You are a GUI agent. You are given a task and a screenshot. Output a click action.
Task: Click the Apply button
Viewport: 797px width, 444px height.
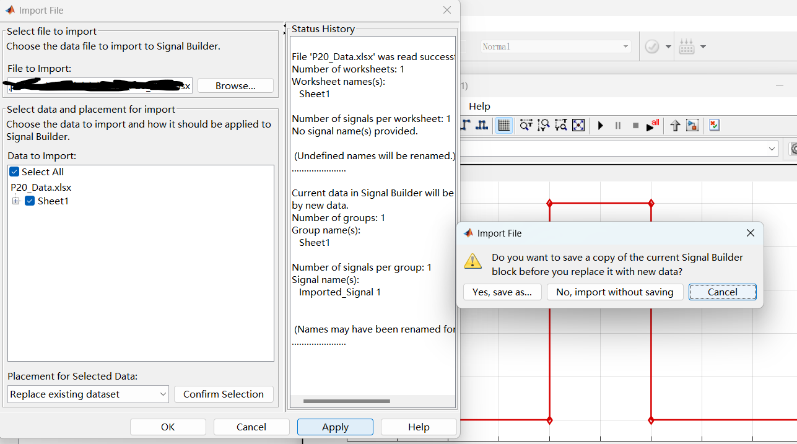click(x=335, y=427)
